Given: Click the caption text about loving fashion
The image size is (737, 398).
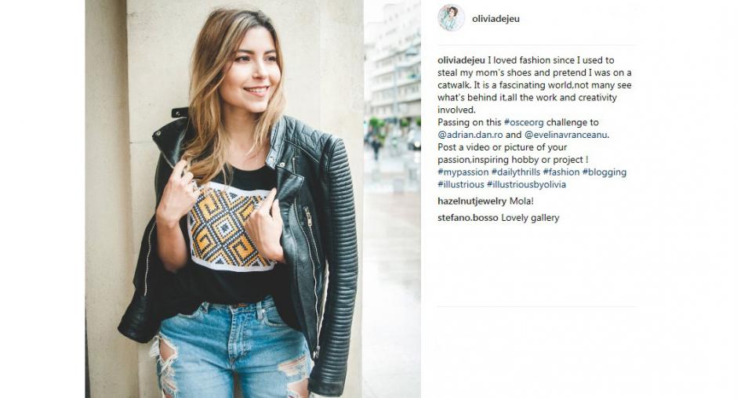Looking at the screenshot, I should [x=535, y=85].
